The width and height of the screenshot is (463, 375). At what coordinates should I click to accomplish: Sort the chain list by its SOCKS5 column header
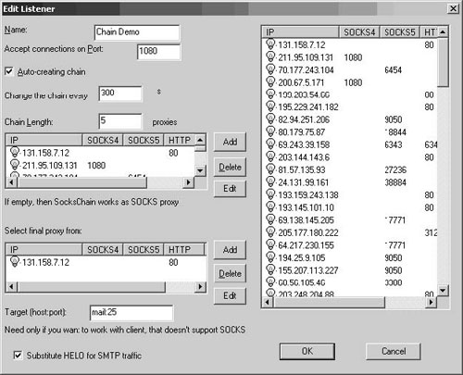point(144,140)
